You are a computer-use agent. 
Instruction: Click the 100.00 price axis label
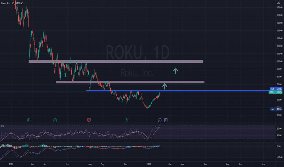(279, 61)
